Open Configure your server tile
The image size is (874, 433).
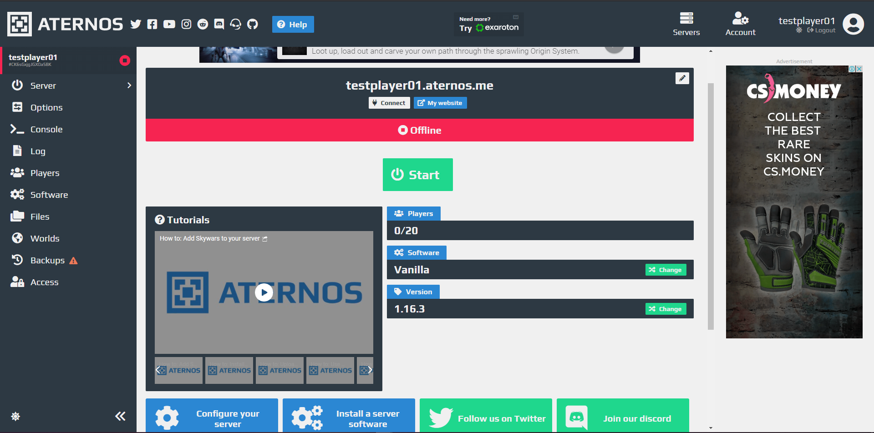tap(212, 416)
